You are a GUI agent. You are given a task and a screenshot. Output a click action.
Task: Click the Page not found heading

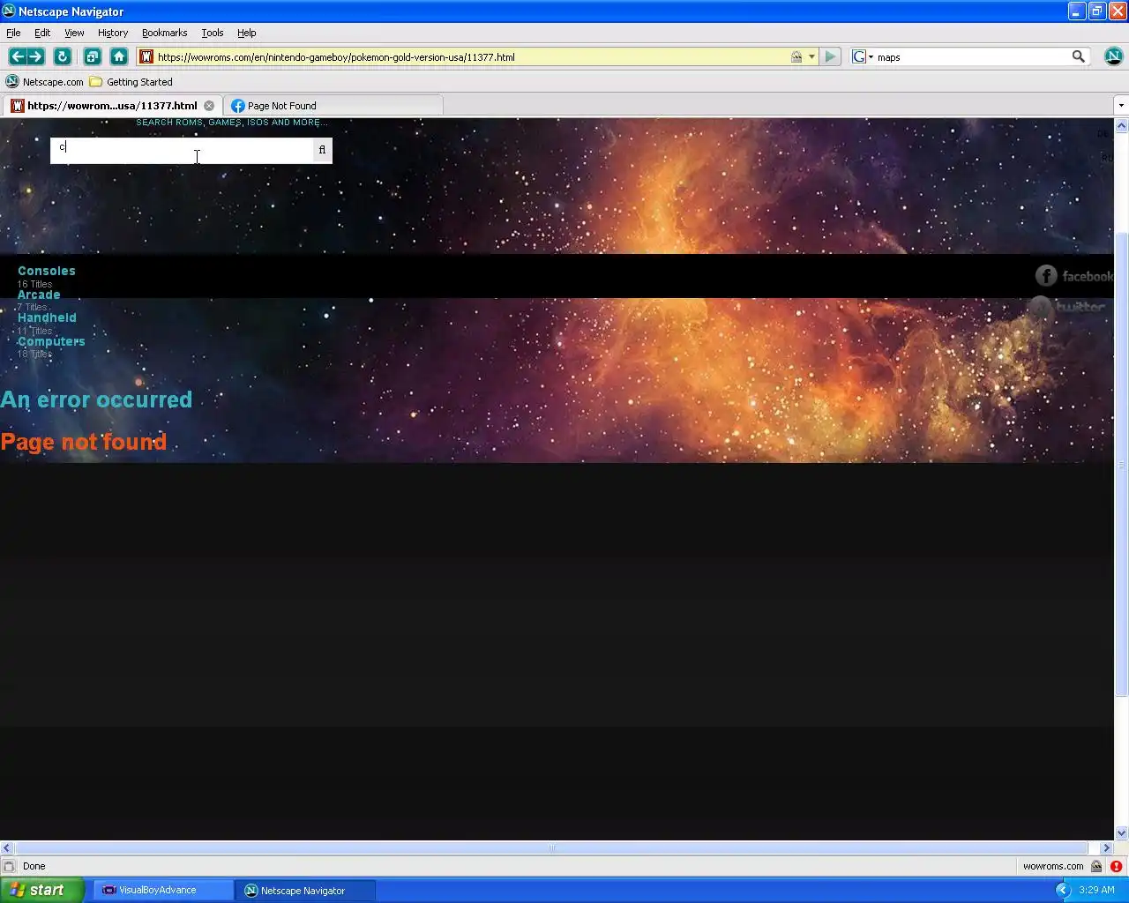[x=84, y=442]
